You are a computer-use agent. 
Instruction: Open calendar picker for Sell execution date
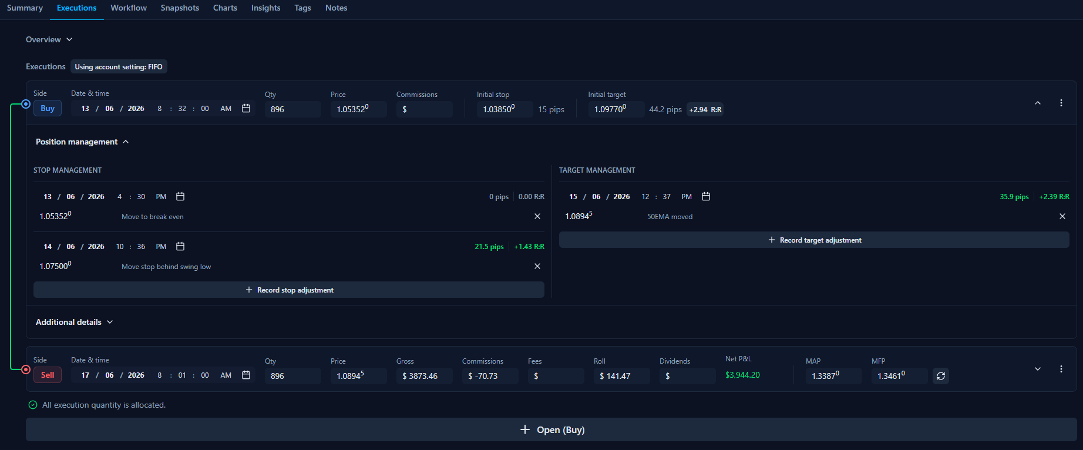coord(246,375)
